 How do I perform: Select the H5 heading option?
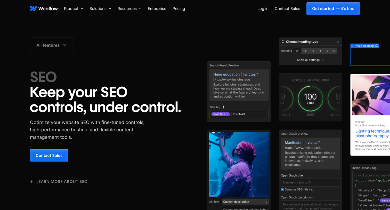click(326, 51)
